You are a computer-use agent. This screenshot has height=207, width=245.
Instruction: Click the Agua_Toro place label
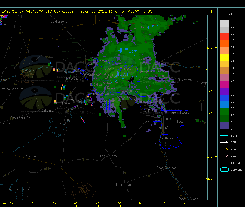tap(29, 70)
